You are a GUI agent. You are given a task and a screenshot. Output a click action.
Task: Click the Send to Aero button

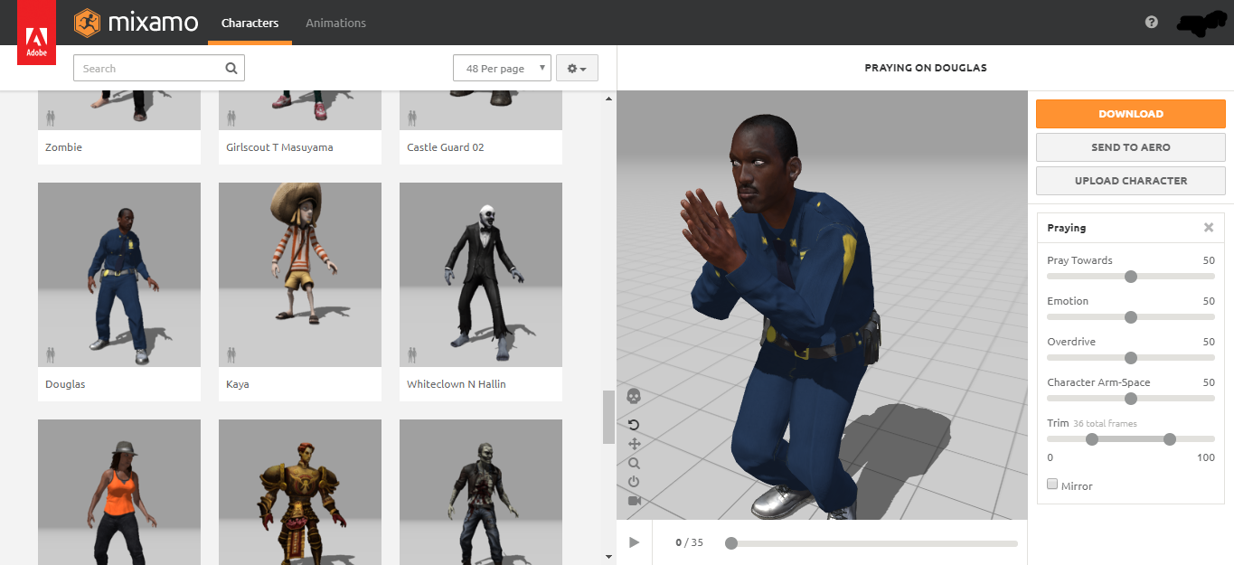coord(1130,147)
